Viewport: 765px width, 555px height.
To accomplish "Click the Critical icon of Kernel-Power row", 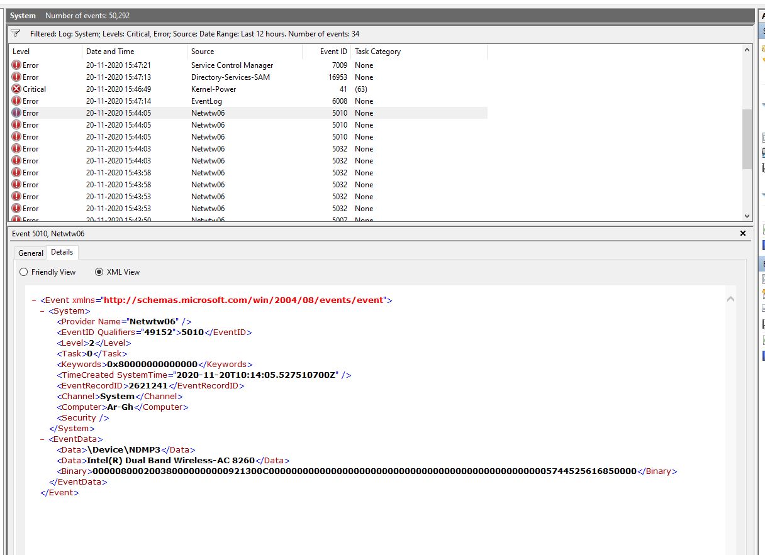I will (16, 89).
